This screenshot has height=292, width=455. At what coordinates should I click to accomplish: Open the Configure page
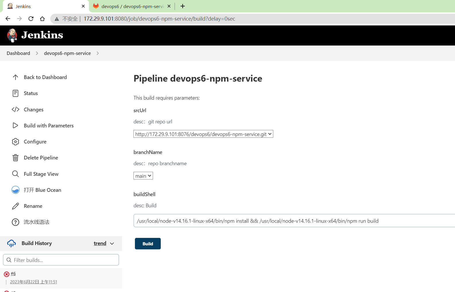coord(35,142)
